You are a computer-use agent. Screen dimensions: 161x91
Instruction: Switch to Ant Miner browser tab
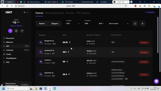pos(103,2)
